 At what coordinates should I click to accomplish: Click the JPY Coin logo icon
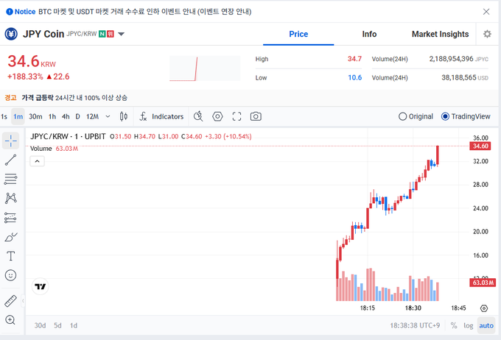click(x=11, y=34)
